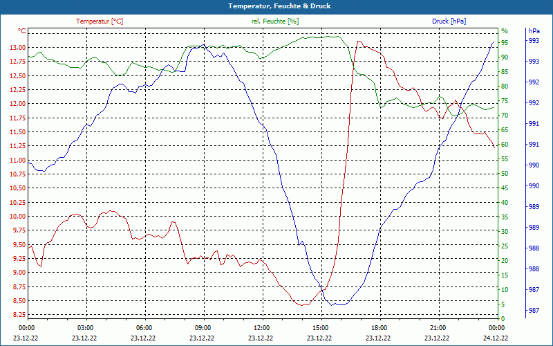Select the blue "Druck [hPa]" legend label
This screenshot has height=346, width=553.
point(449,21)
